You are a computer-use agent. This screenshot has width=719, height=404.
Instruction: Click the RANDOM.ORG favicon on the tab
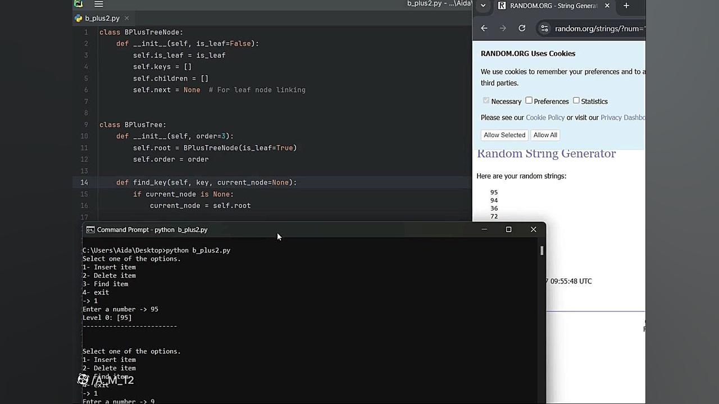pos(502,6)
